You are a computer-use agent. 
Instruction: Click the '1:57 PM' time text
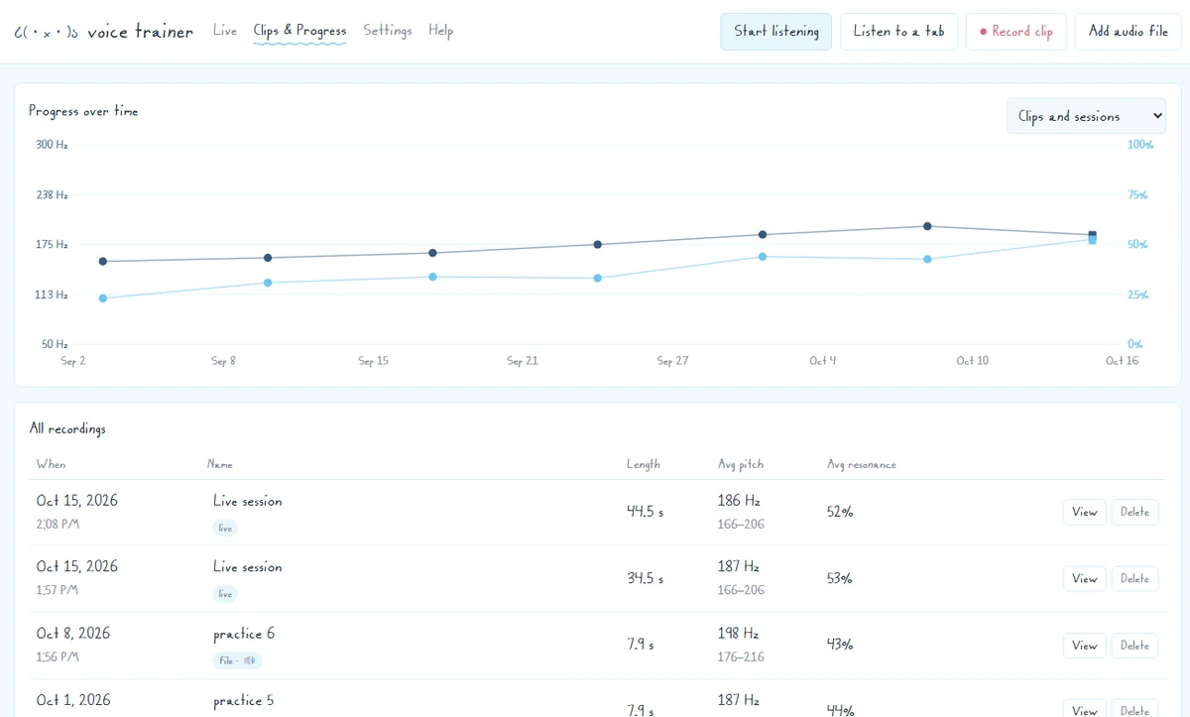[x=58, y=590]
